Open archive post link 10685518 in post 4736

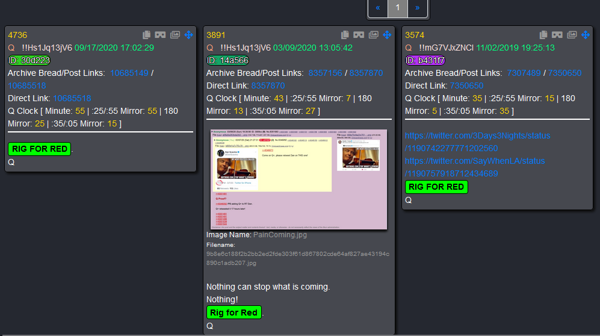click(x=27, y=86)
